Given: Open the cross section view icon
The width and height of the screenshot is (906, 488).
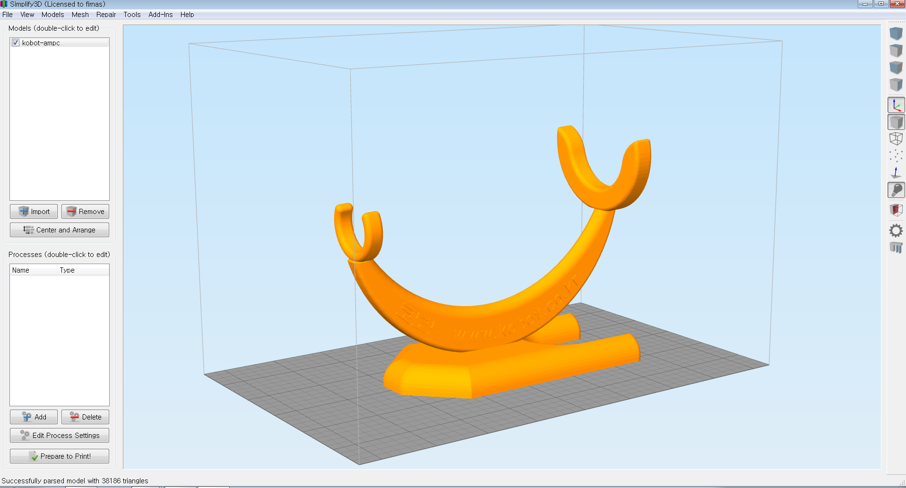Looking at the screenshot, I should (896, 210).
